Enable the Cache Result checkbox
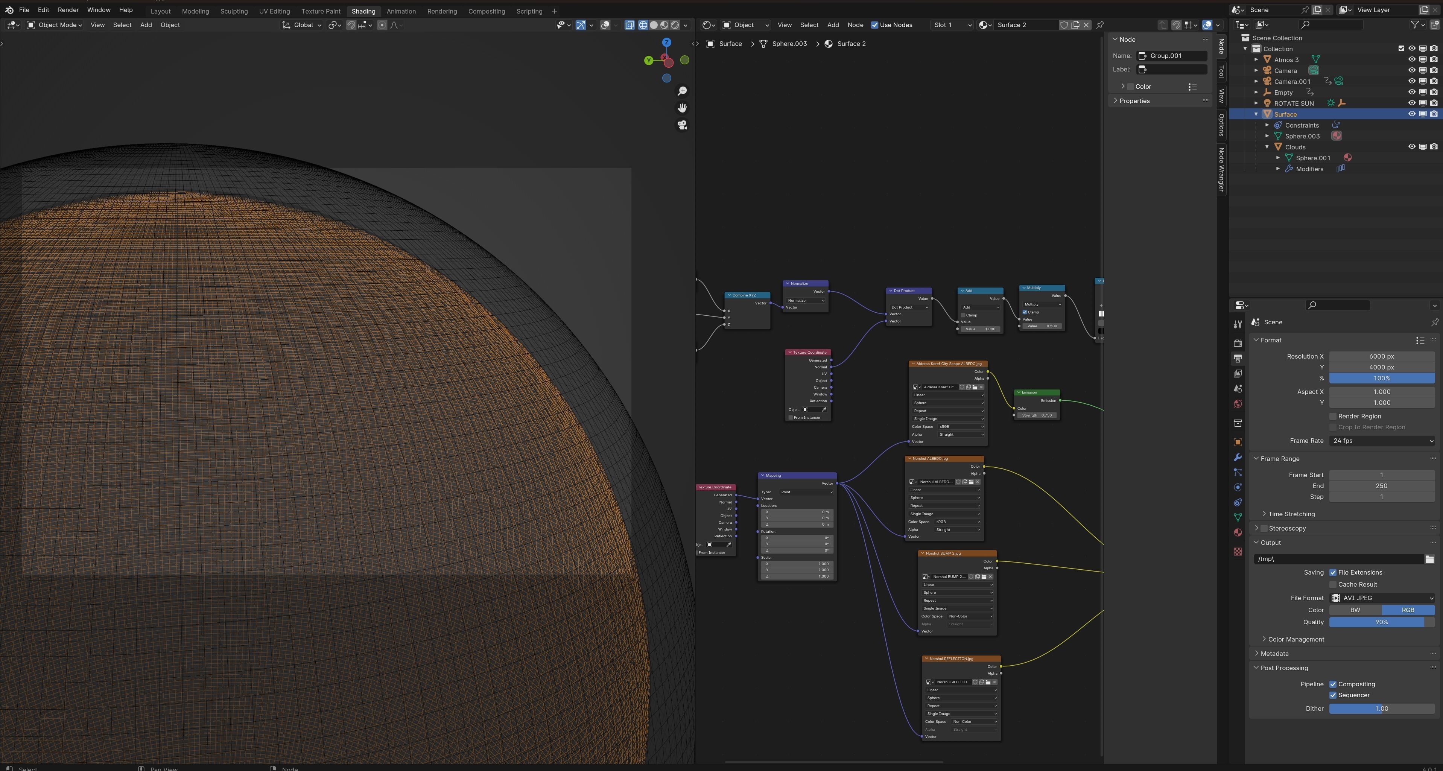 (1333, 584)
